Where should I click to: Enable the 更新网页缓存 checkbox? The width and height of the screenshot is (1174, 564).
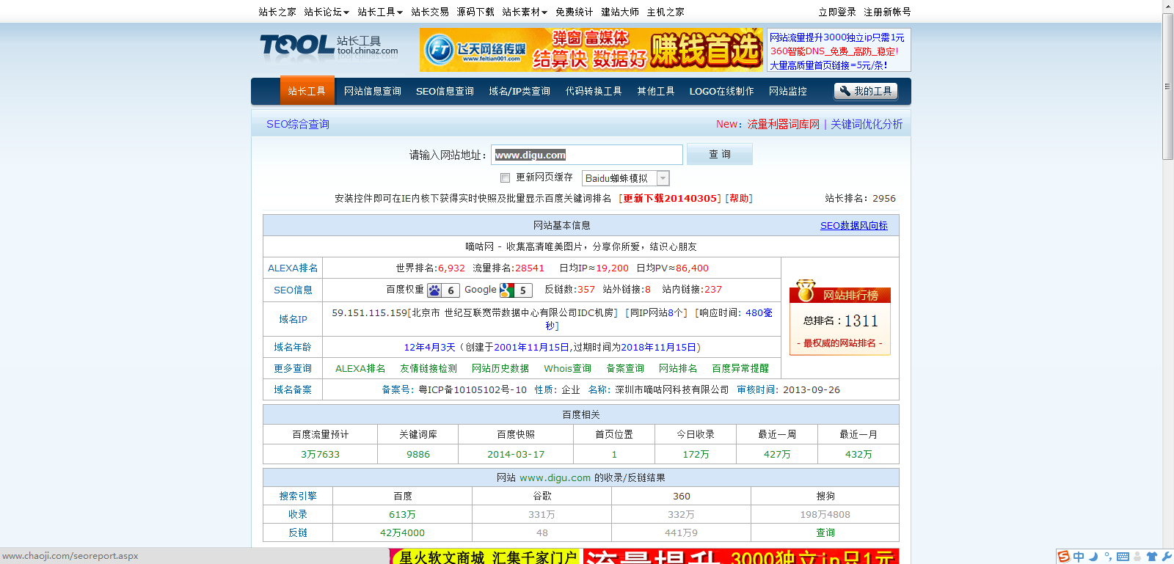pyautogui.click(x=505, y=177)
